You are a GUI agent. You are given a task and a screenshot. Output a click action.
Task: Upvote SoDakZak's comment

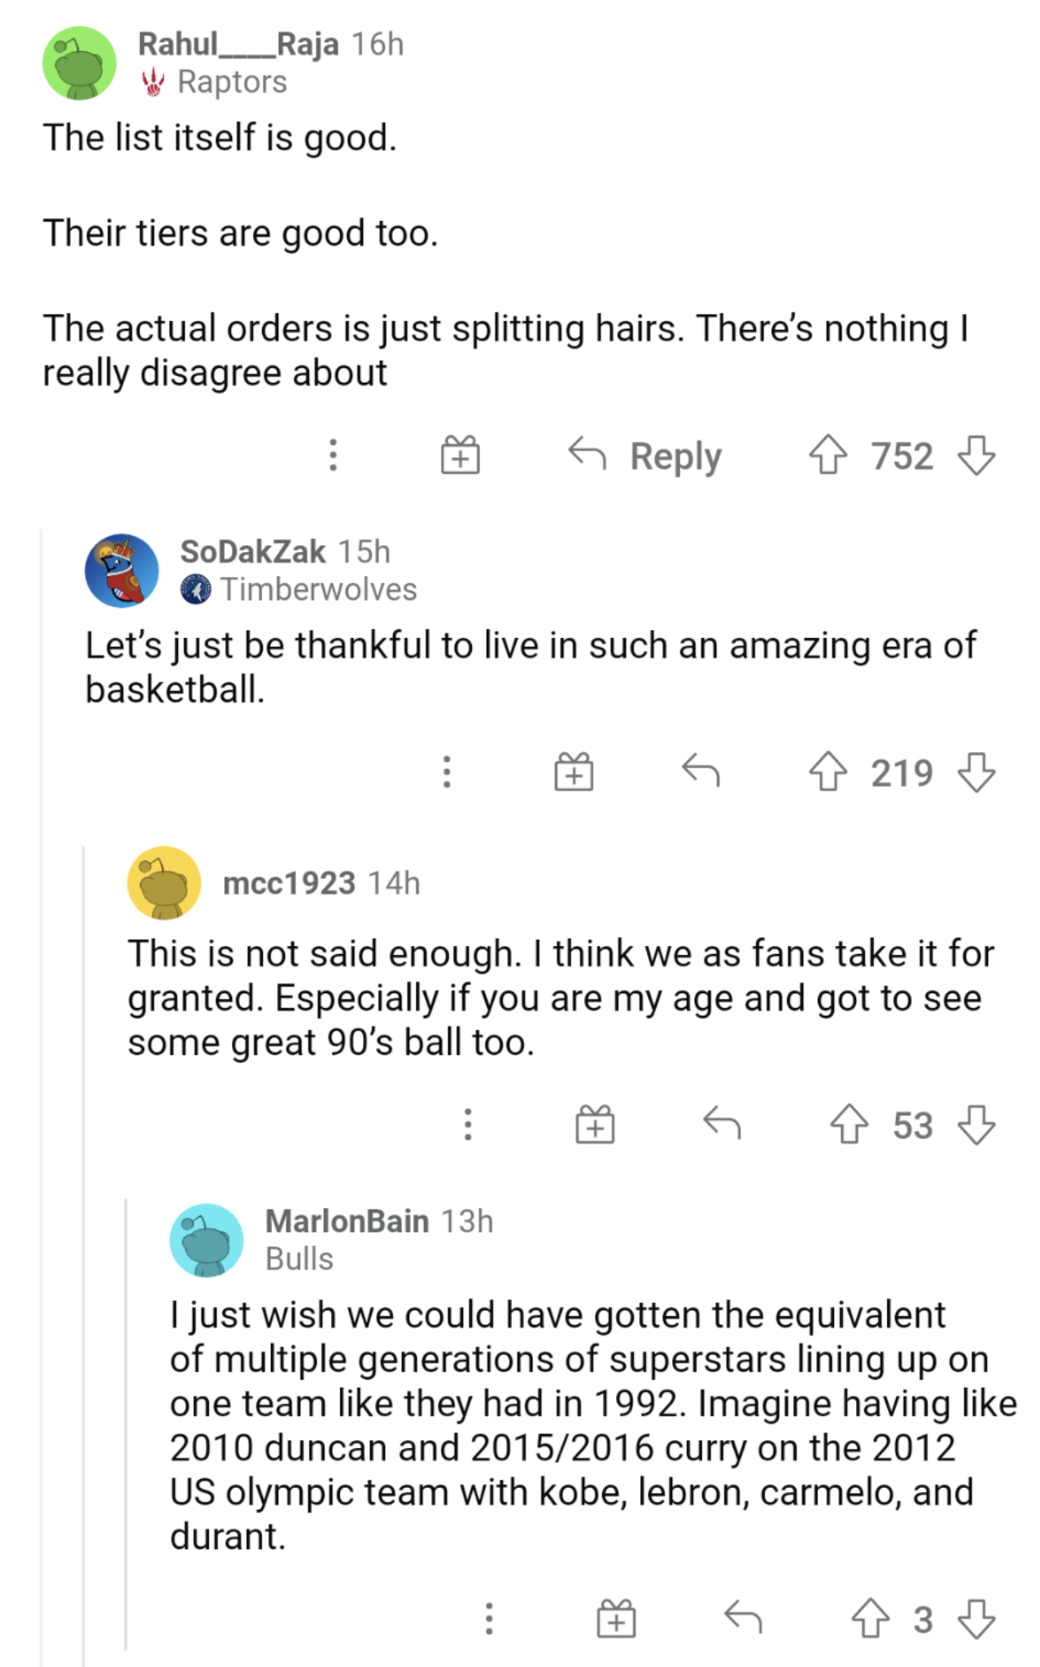pyautogui.click(x=828, y=772)
